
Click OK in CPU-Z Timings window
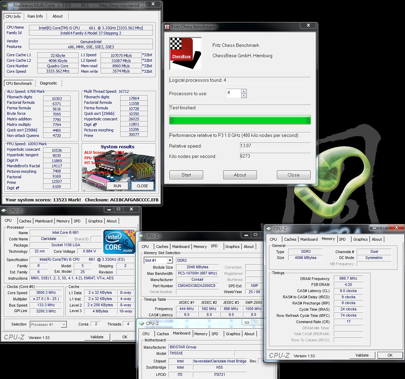coord(390,356)
